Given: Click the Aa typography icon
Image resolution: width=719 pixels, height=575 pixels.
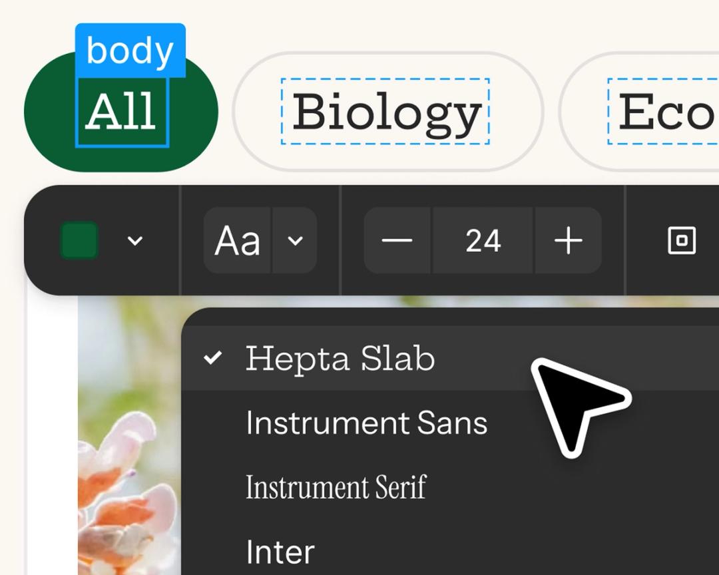Looking at the screenshot, I should (x=238, y=241).
